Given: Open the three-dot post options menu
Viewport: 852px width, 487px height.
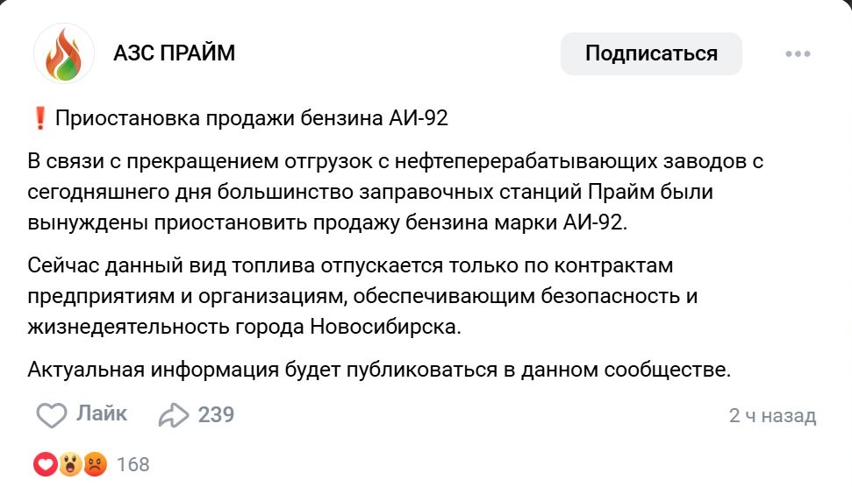Looking at the screenshot, I should tap(798, 54).
